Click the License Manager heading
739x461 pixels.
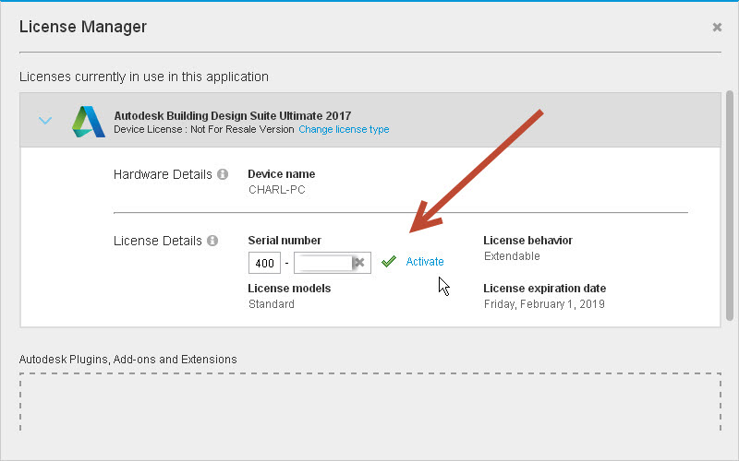pos(83,27)
